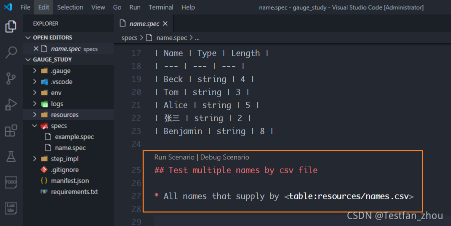Click the VS Code logo icon
The image size is (451, 226).
8,7
